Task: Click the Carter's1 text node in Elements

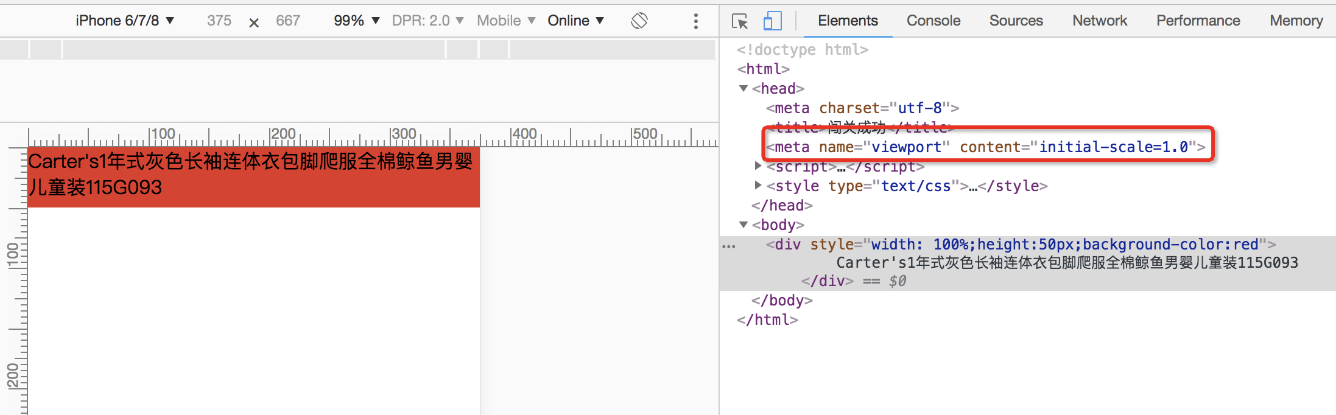Action: pyautogui.click(x=1067, y=263)
